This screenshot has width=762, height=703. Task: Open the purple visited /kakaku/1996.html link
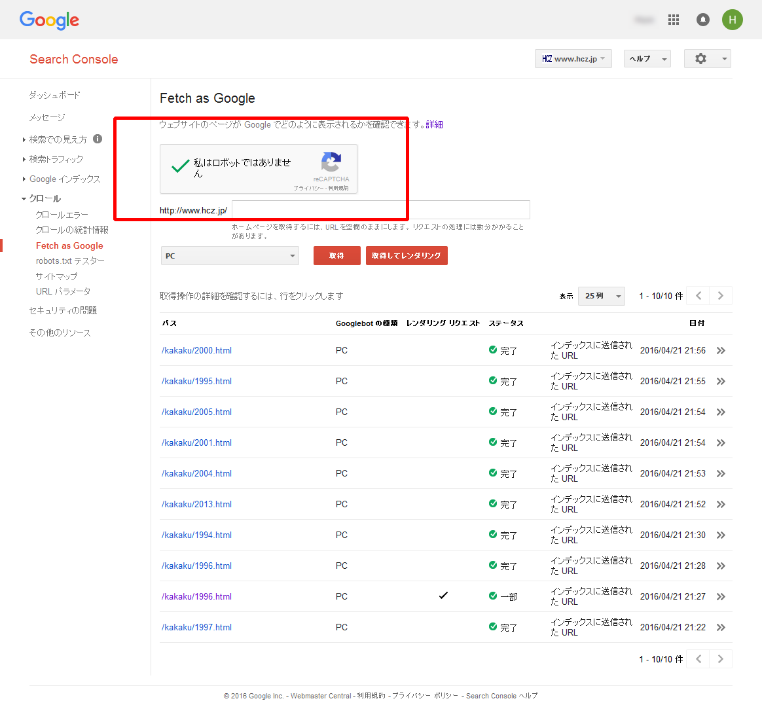pos(197,596)
